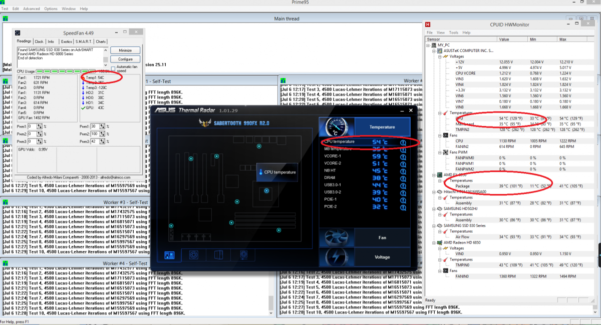Click the Worker #3 window Prime95 icon

point(5,202)
